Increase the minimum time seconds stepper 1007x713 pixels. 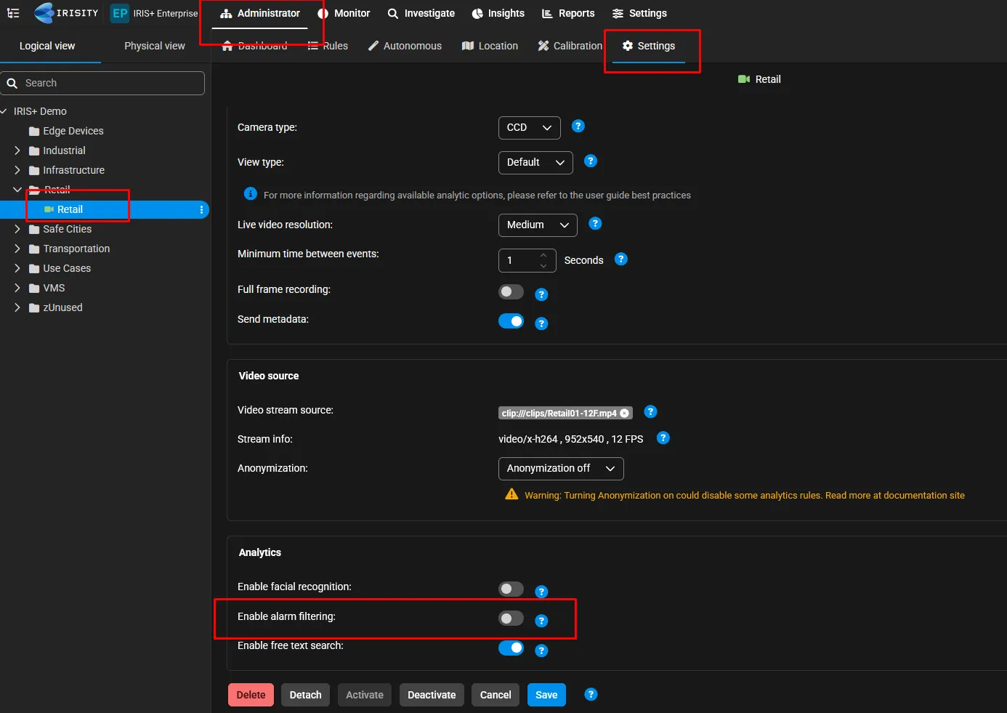tap(543, 255)
